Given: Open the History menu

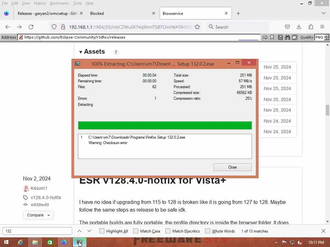Looking at the screenshot, I should [x=40, y=3].
